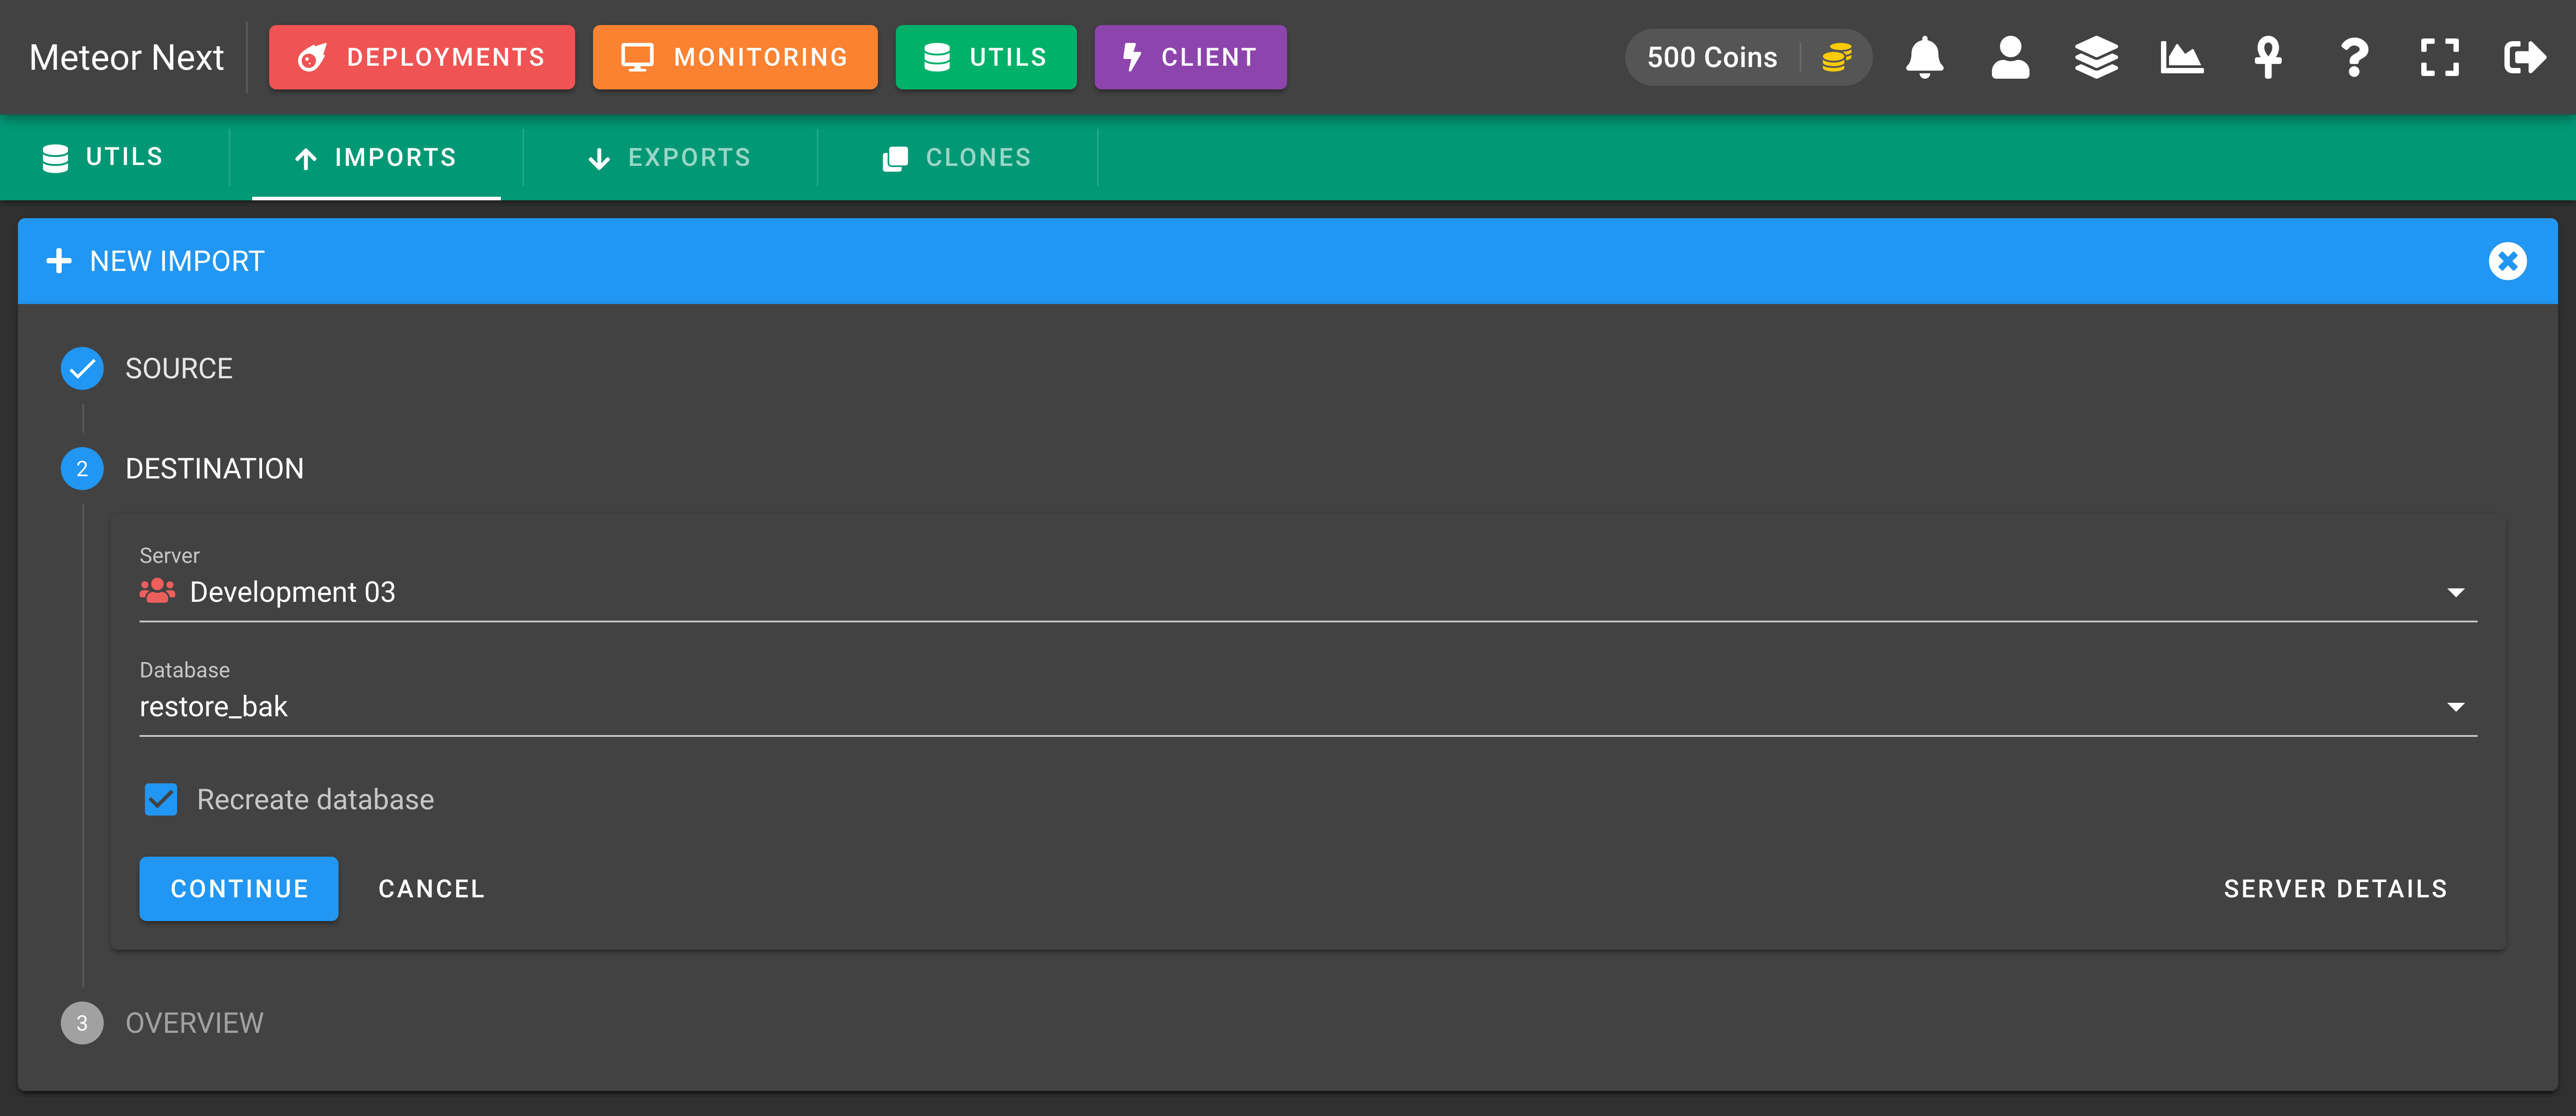
Task: Click the Development 03 server field
Action: tap(1308, 592)
